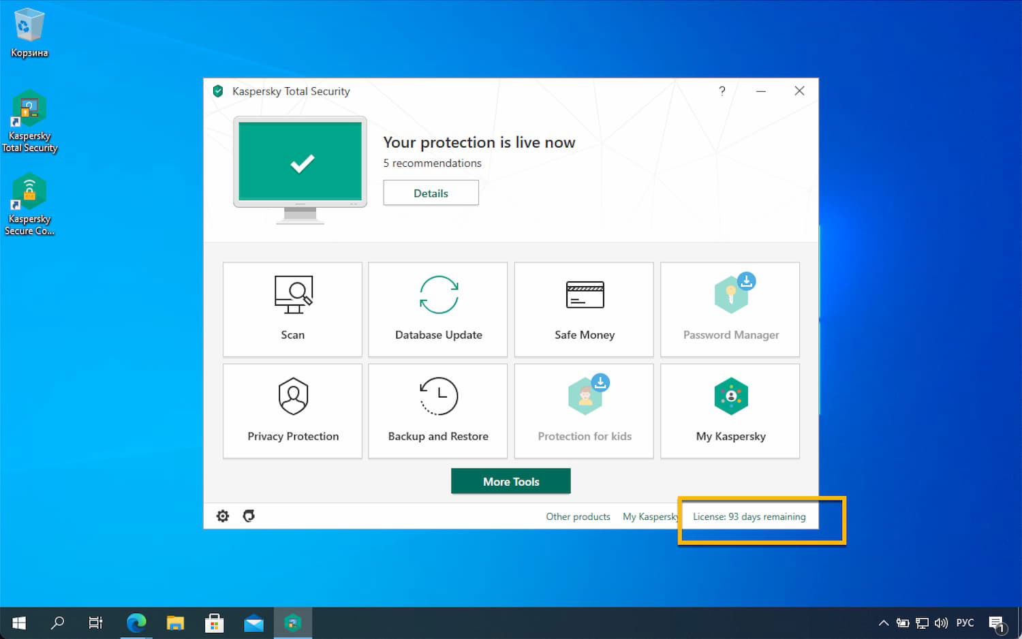This screenshot has height=639, width=1022.
Task: Click the Kaspersky taskbar icon
Action: (x=293, y=623)
